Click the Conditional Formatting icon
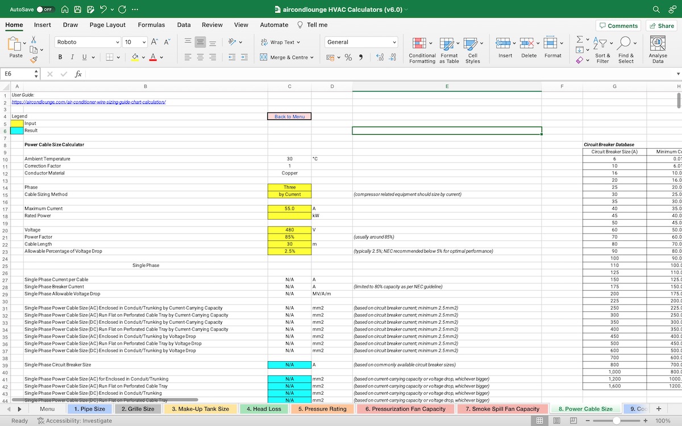The height and width of the screenshot is (426, 682). (x=419, y=43)
